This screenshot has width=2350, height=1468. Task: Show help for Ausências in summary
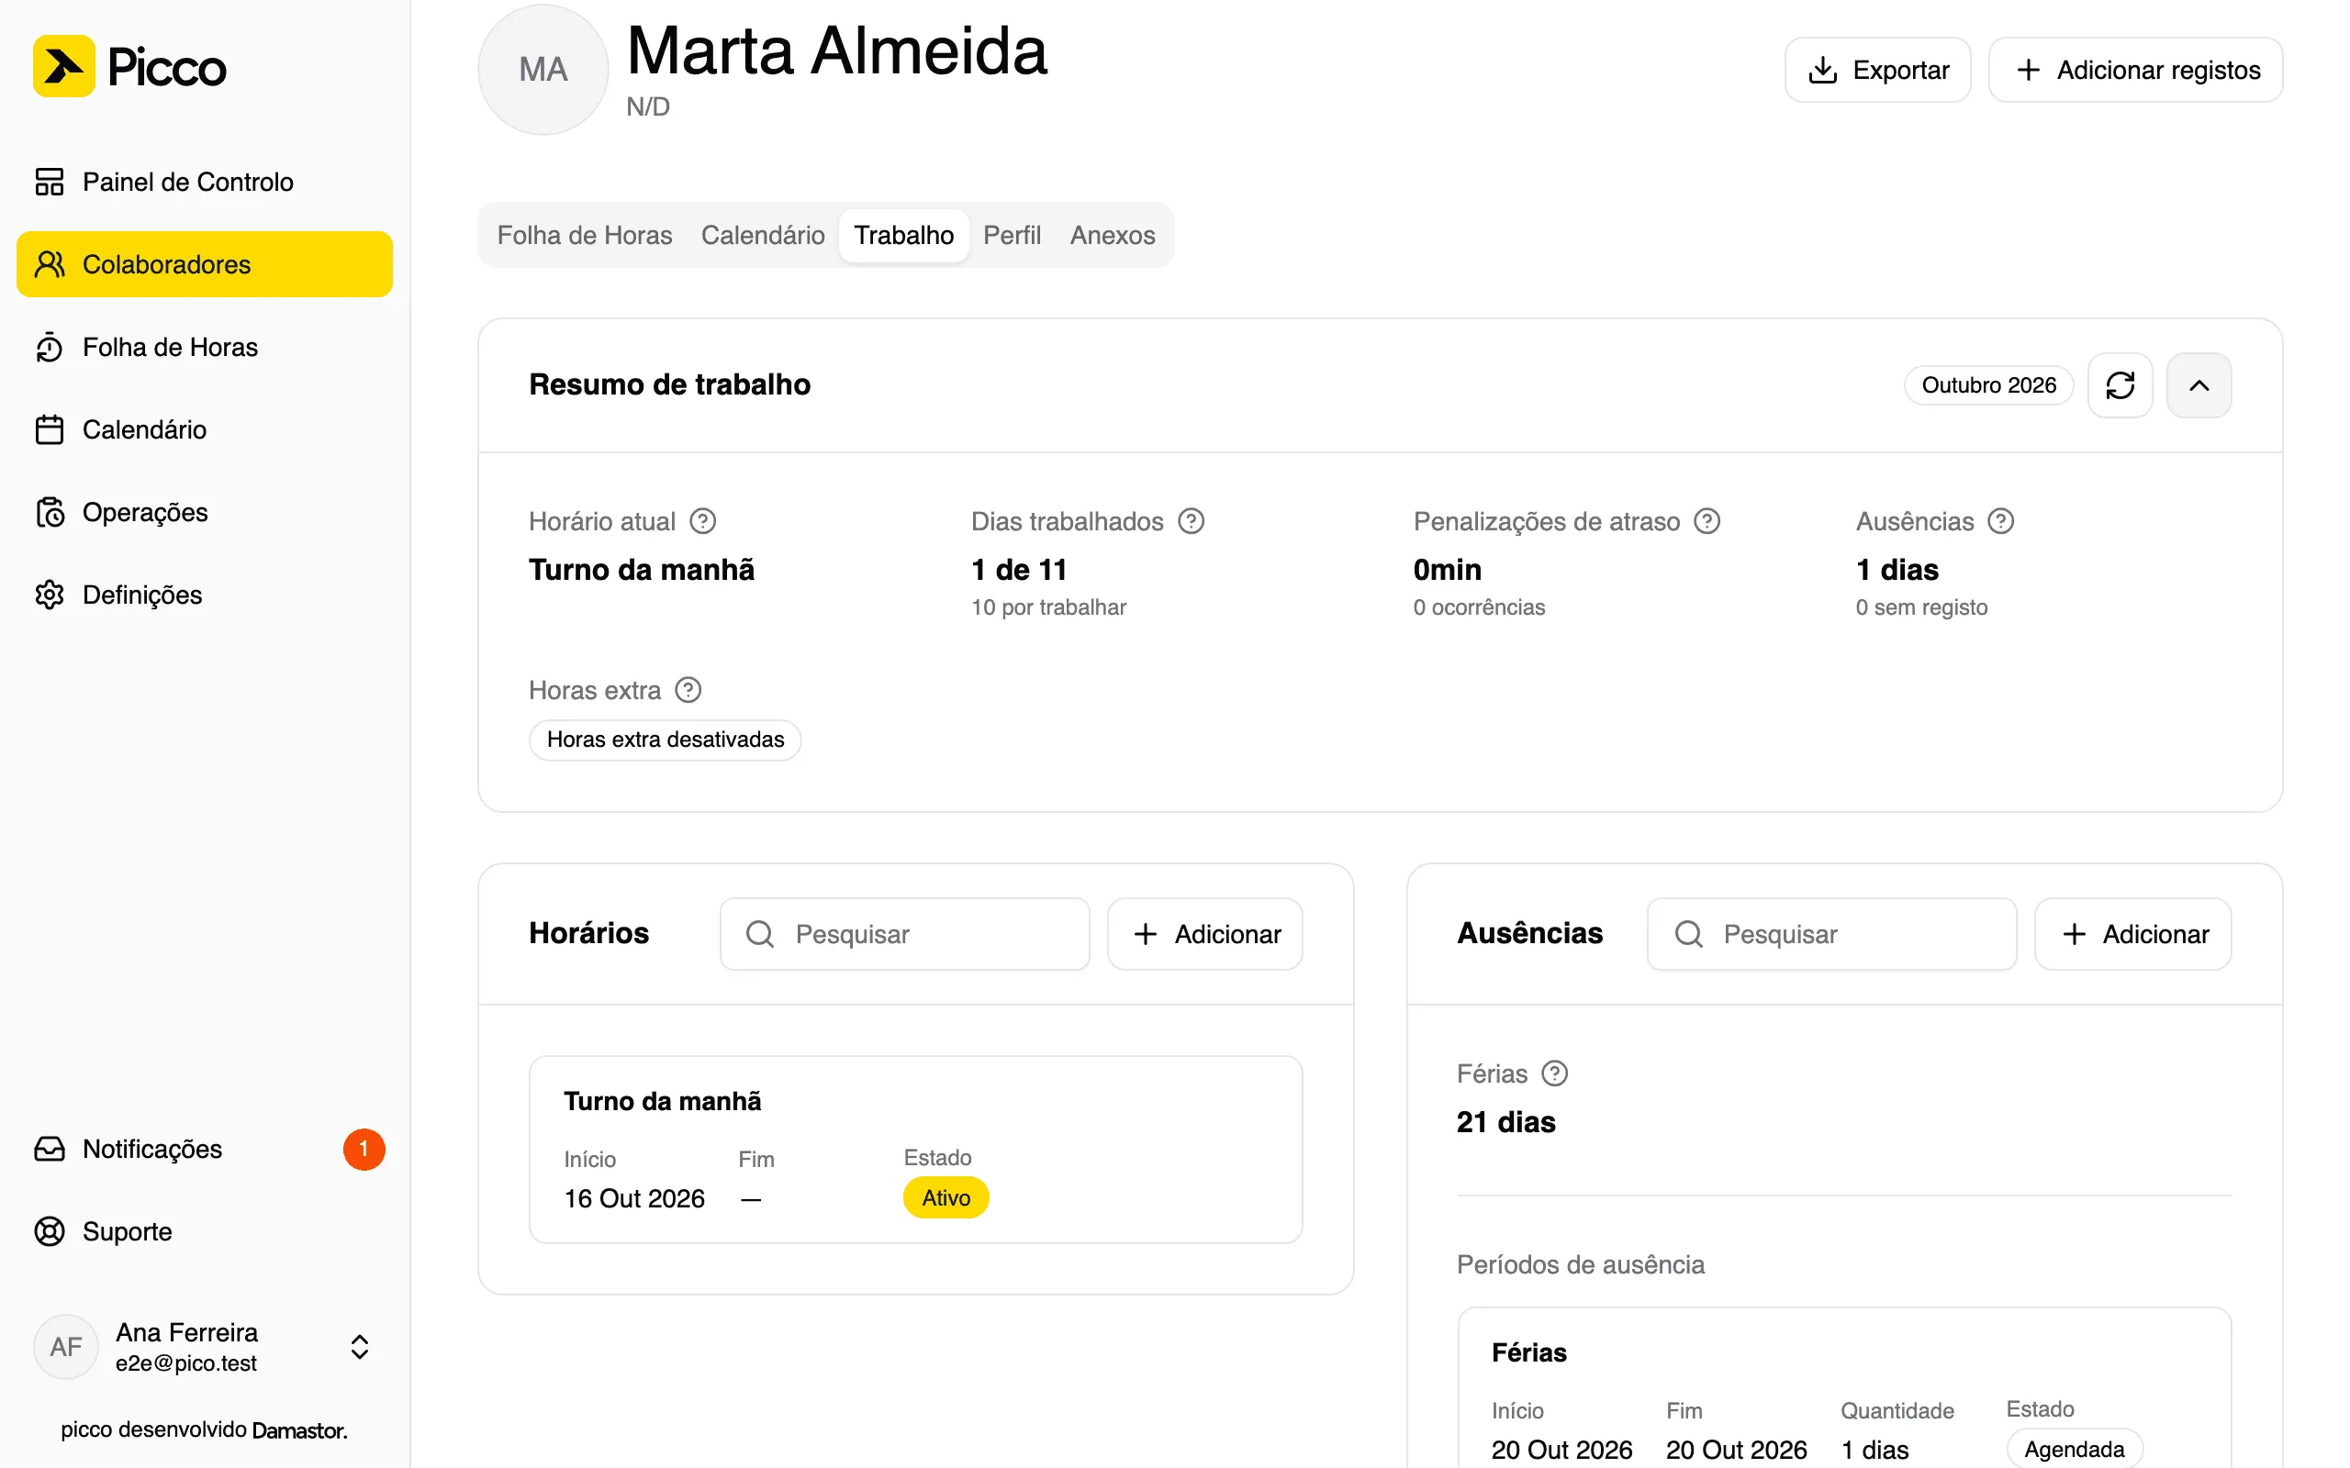(x=2000, y=521)
